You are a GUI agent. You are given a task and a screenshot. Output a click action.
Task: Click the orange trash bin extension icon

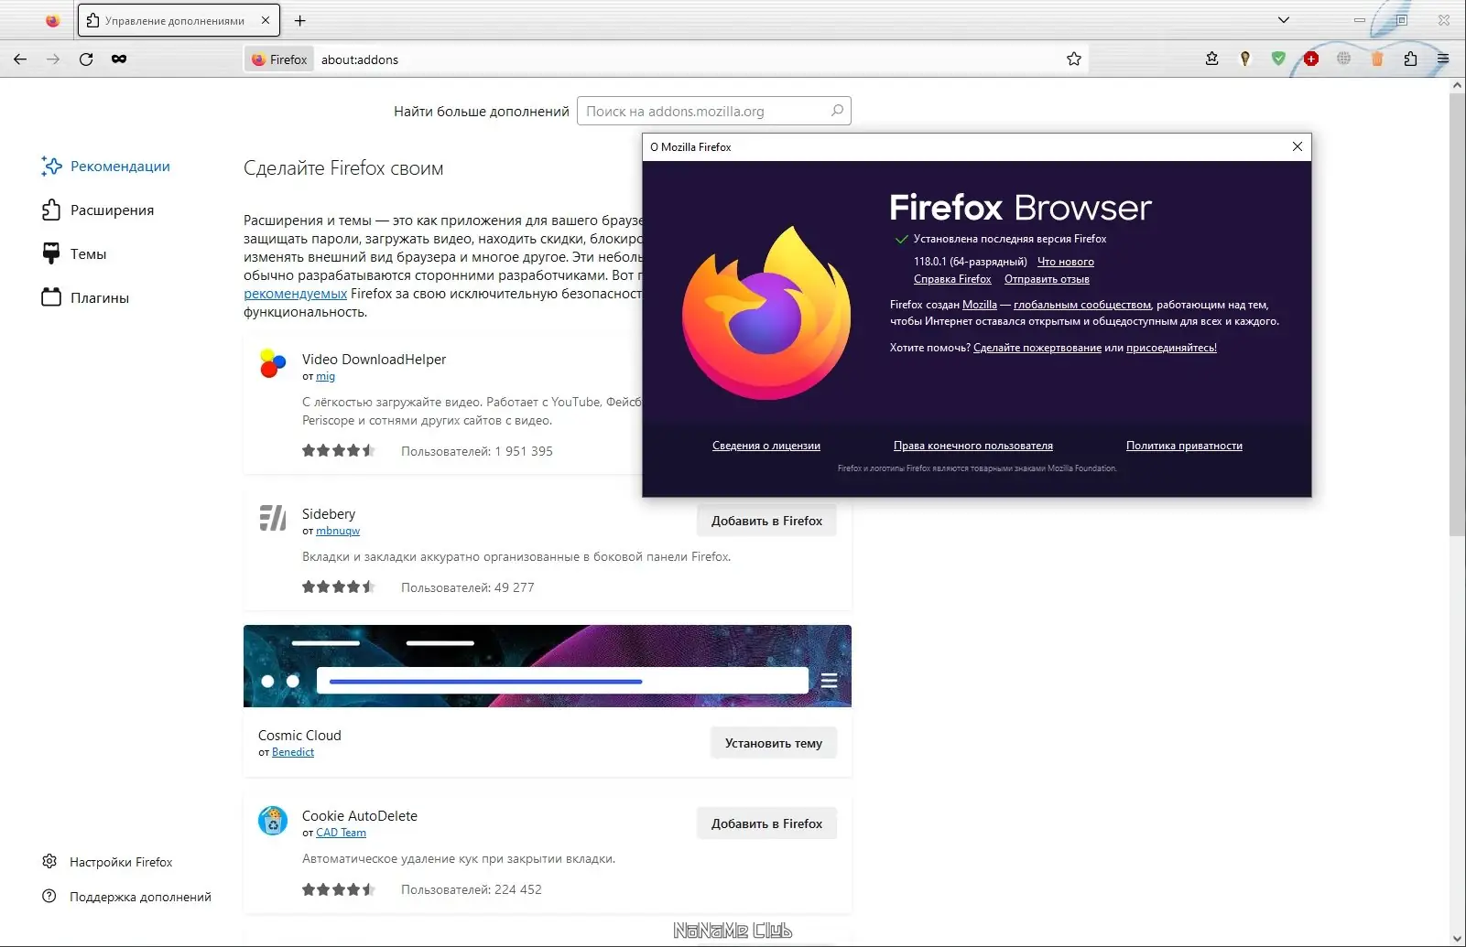(x=1377, y=59)
